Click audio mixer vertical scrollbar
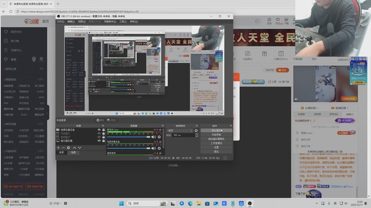This screenshot has width=371, height=208. point(163,138)
